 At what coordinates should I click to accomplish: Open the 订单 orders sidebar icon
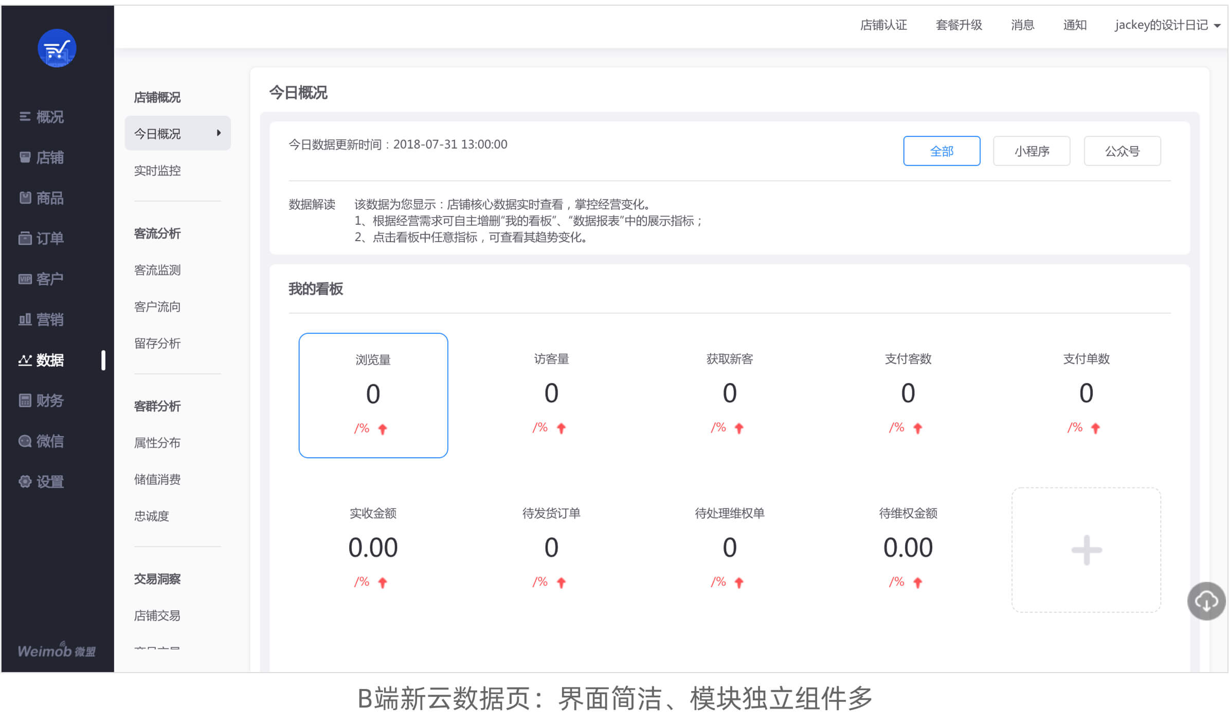coord(25,238)
